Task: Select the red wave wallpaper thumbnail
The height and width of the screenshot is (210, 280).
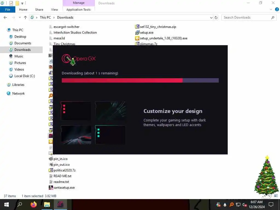Action: point(76,135)
